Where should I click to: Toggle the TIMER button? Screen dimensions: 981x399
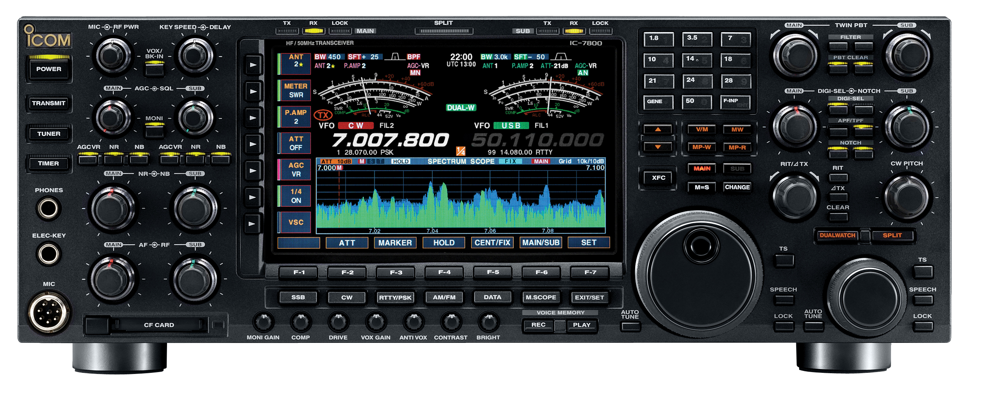pyautogui.click(x=49, y=163)
